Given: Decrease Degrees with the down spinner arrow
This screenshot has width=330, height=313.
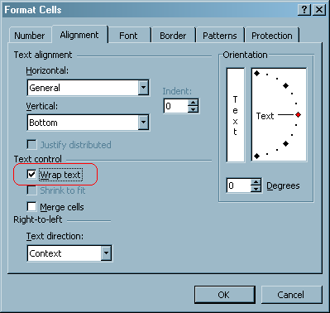Looking at the screenshot, I should [x=256, y=189].
